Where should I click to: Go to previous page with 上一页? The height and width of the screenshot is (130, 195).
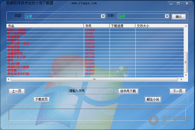[x=17, y=91]
